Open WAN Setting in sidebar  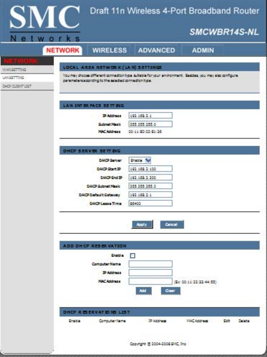coord(27,70)
